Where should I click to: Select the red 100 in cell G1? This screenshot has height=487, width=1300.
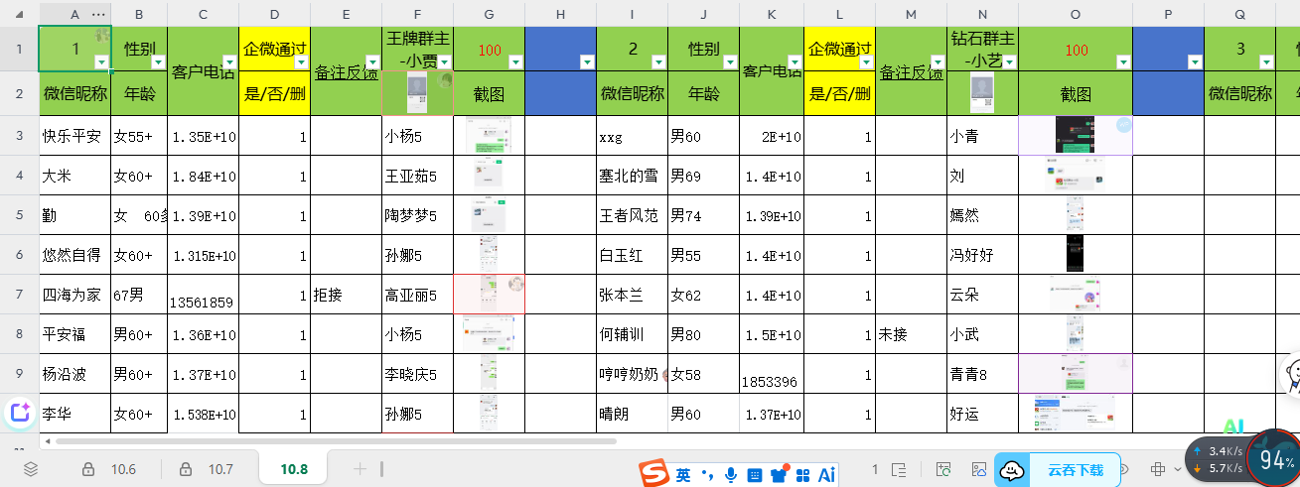point(489,49)
